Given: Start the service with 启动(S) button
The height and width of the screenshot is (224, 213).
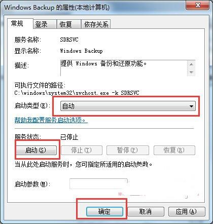Looking at the screenshot, I should 36,150.
